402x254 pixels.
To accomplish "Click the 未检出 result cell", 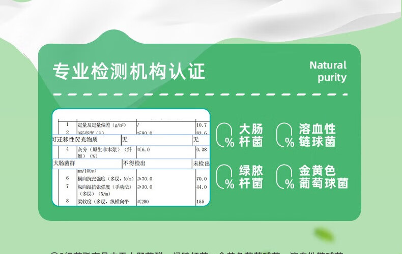I will point(200,164).
